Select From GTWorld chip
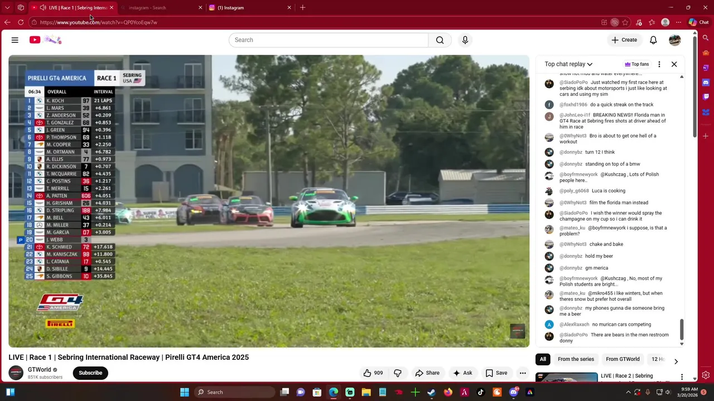714x401 pixels. 623,359
